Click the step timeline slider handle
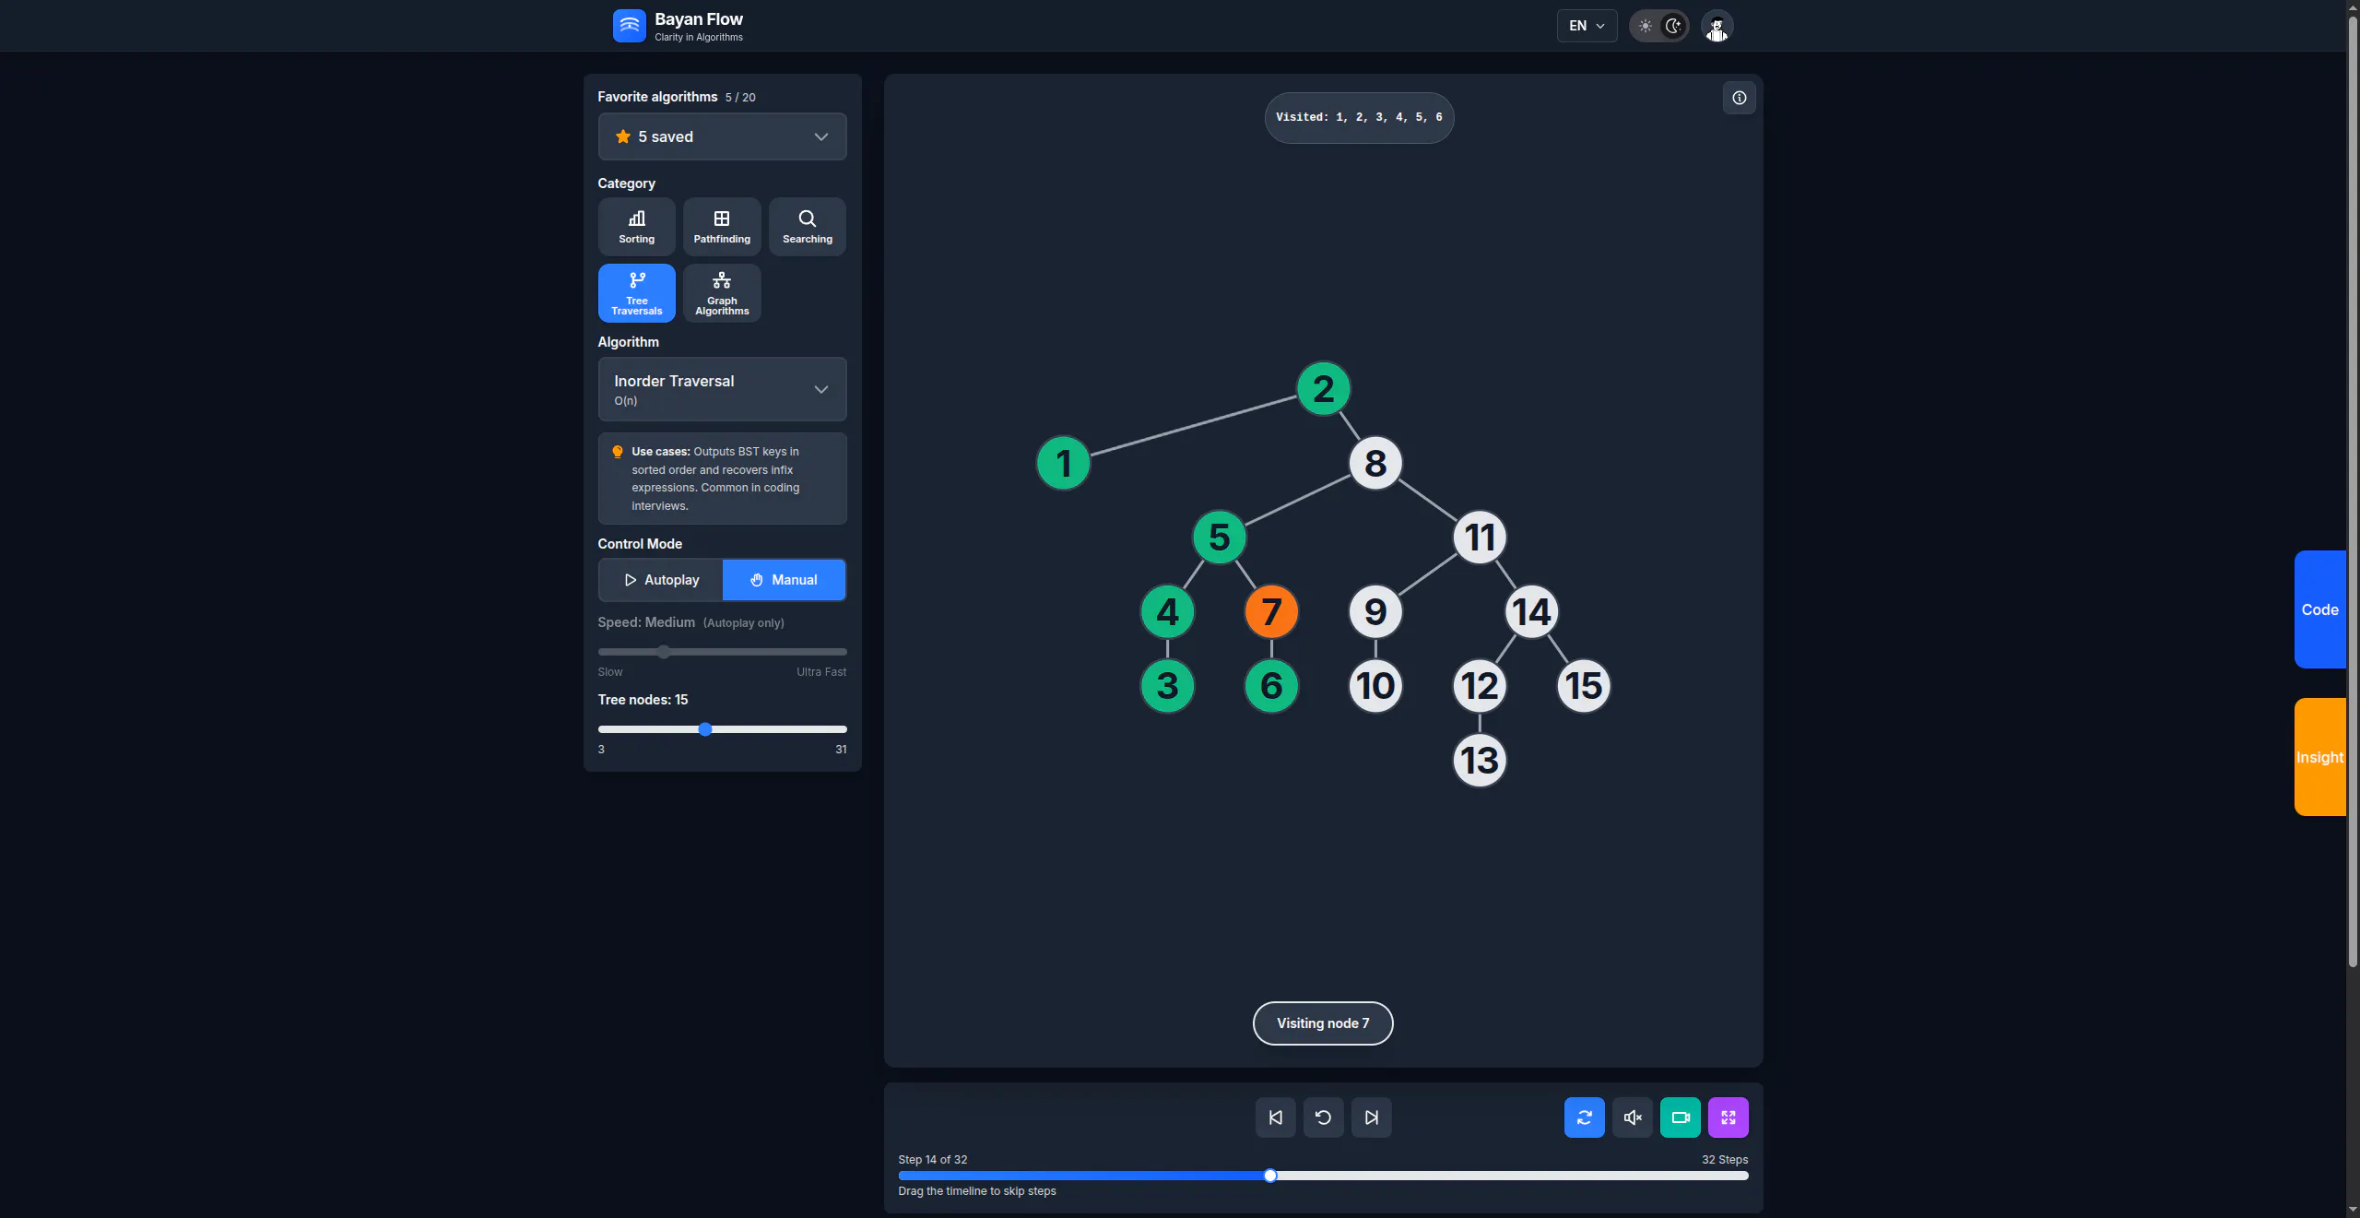The width and height of the screenshot is (2360, 1218). 1270,1176
